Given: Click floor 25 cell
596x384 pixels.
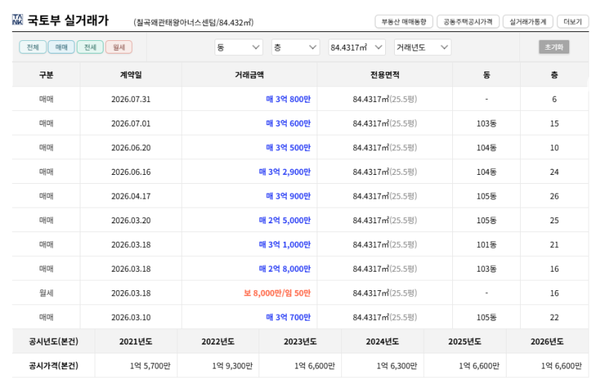Looking at the screenshot, I should (554, 220).
